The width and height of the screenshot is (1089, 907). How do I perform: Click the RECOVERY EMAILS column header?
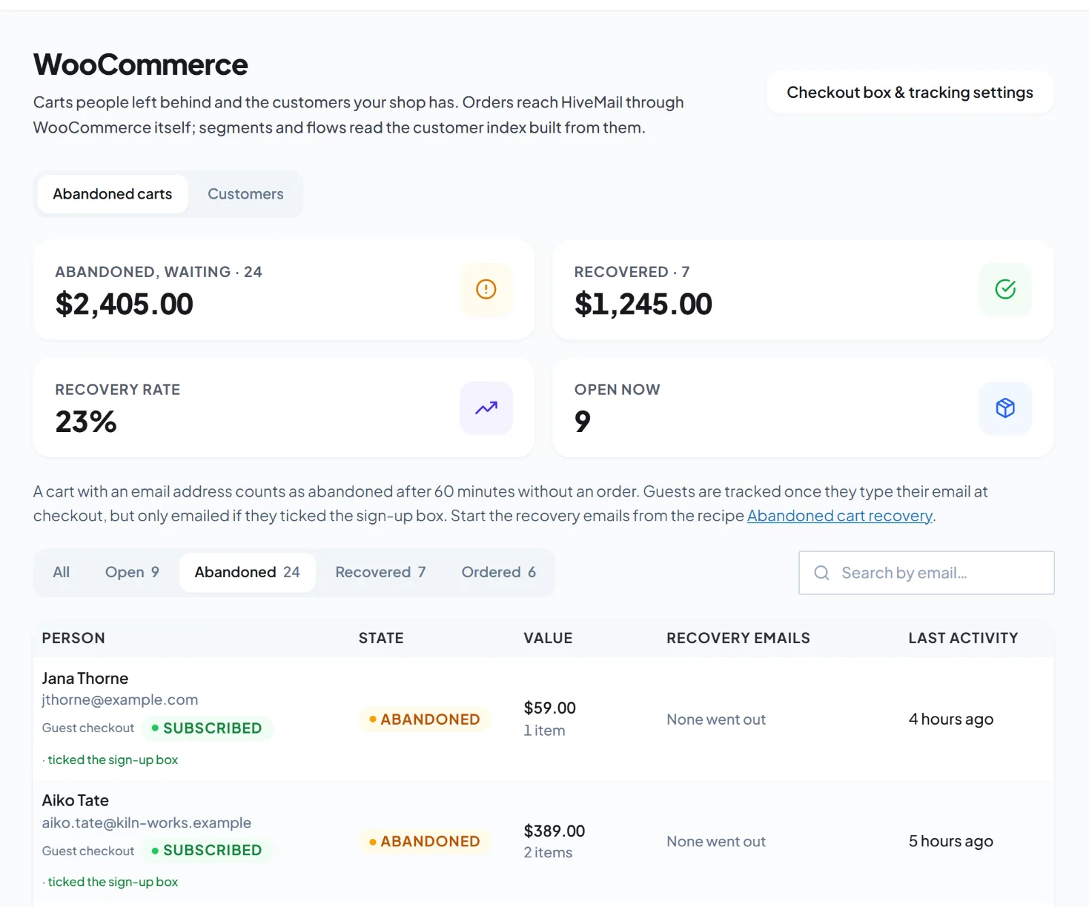pyautogui.click(x=738, y=638)
